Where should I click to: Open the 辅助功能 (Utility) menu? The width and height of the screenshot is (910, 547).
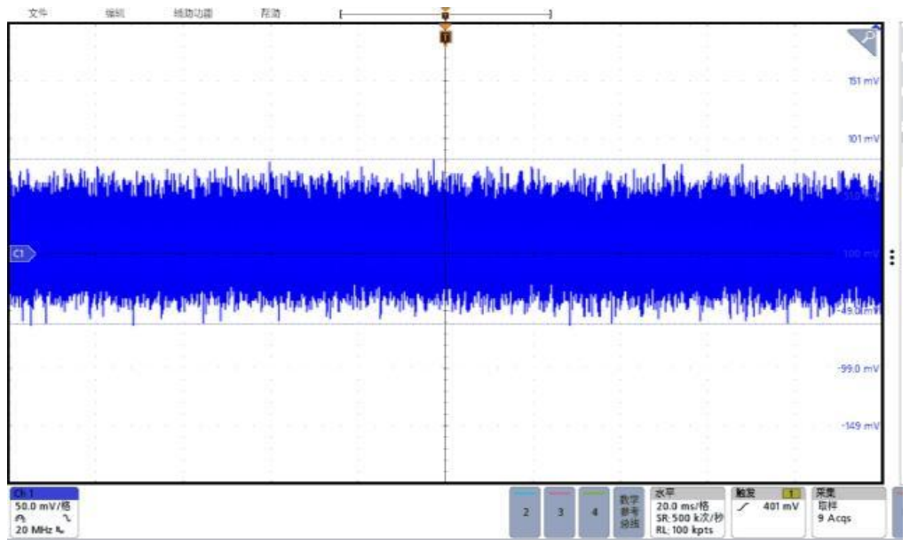point(194,12)
